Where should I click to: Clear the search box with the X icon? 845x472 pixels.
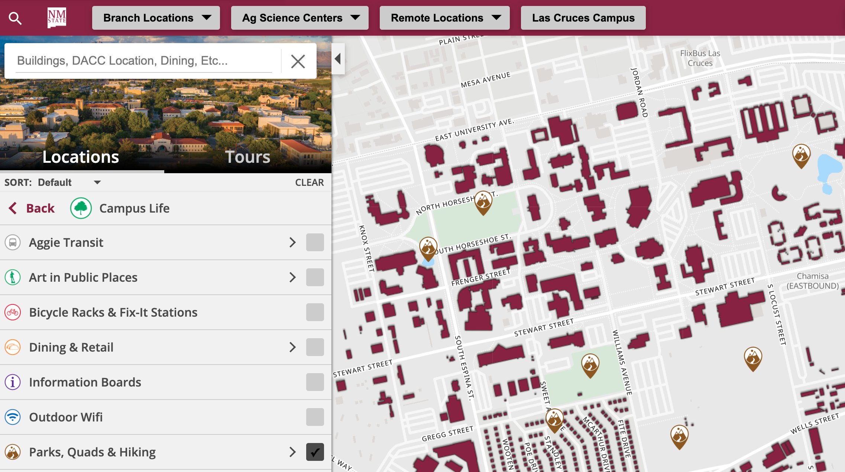[x=298, y=61]
